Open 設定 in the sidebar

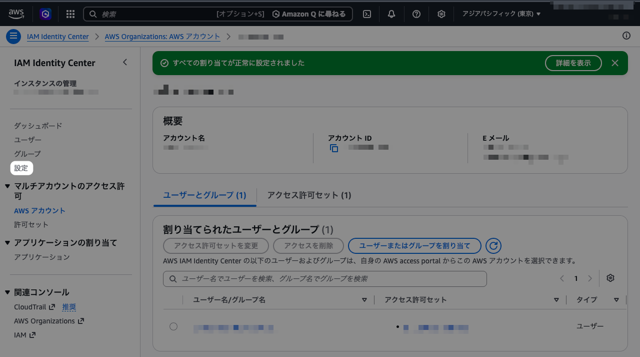pyautogui.click(x=21, y=168)
